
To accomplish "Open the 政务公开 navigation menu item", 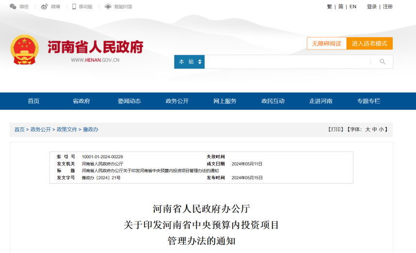I will [x=177, y=101].
